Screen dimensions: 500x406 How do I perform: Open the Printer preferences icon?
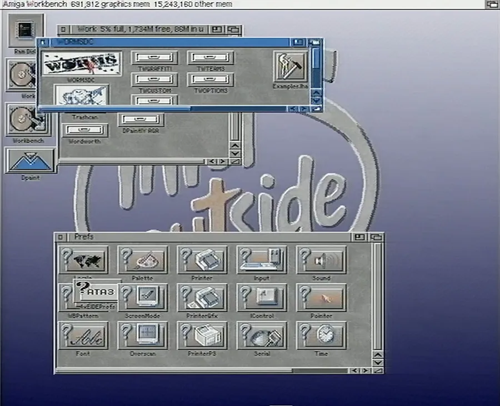202,260
